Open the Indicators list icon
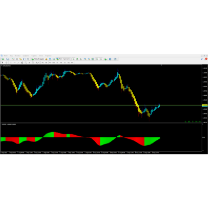This screenshot has height=208, width=208. 106,59
